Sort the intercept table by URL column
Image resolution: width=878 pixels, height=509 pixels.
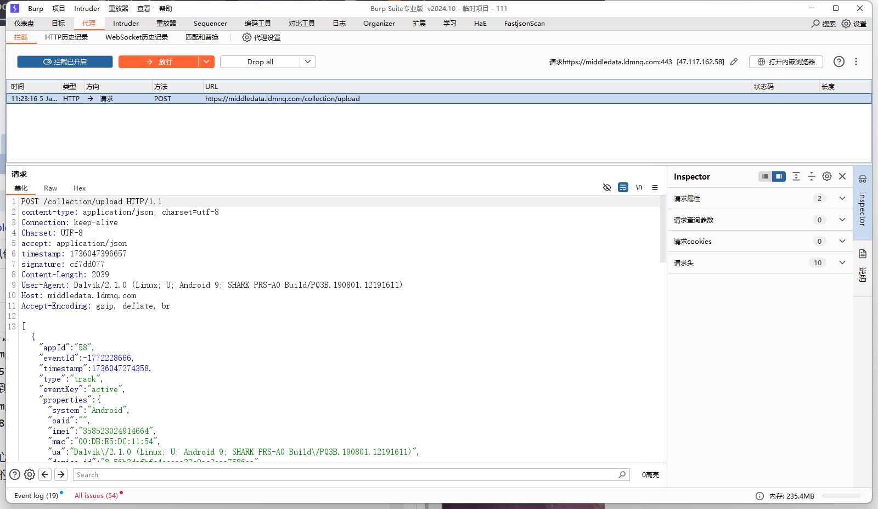(x=476, y=87)
